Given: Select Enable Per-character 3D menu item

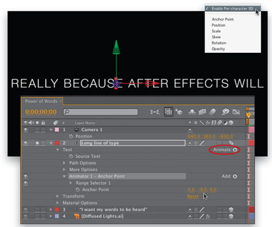Looking at the screenshot, I should click(233, 9).
